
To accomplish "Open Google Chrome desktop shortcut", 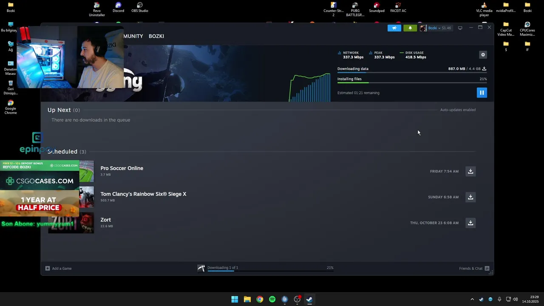I will pos(11,108).
